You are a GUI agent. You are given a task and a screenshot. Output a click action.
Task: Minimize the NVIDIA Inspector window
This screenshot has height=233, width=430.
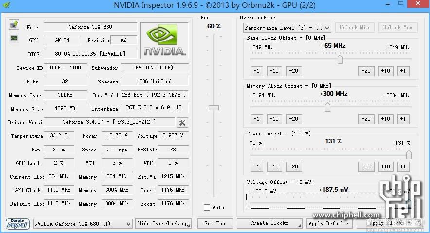(x=388, y=4)
